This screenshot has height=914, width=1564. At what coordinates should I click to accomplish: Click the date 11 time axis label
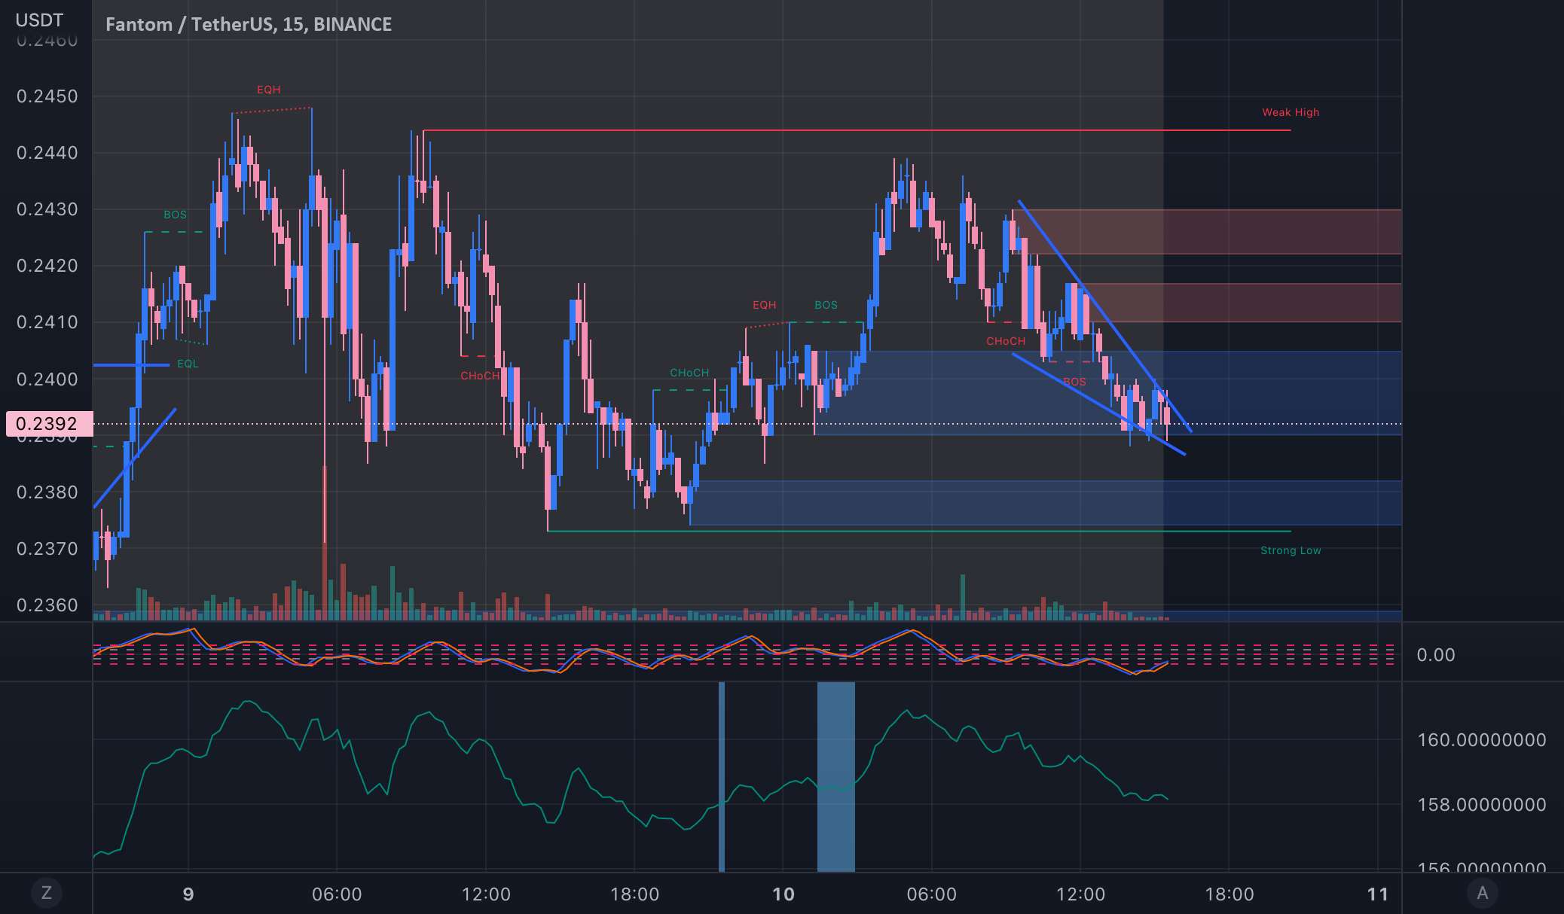[1378, 894]
